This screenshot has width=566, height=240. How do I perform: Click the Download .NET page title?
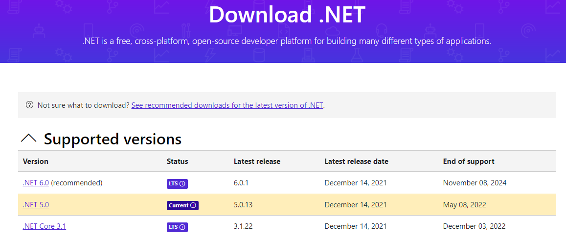(287, 15)
